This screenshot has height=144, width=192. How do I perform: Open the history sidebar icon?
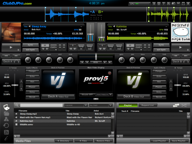pos(6,126)
